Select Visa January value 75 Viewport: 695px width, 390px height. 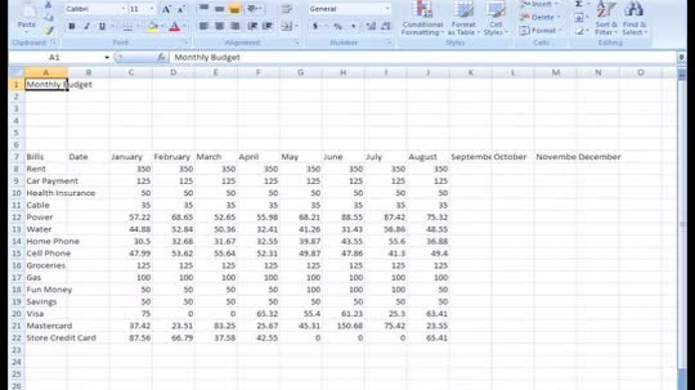tap(130, 314)
